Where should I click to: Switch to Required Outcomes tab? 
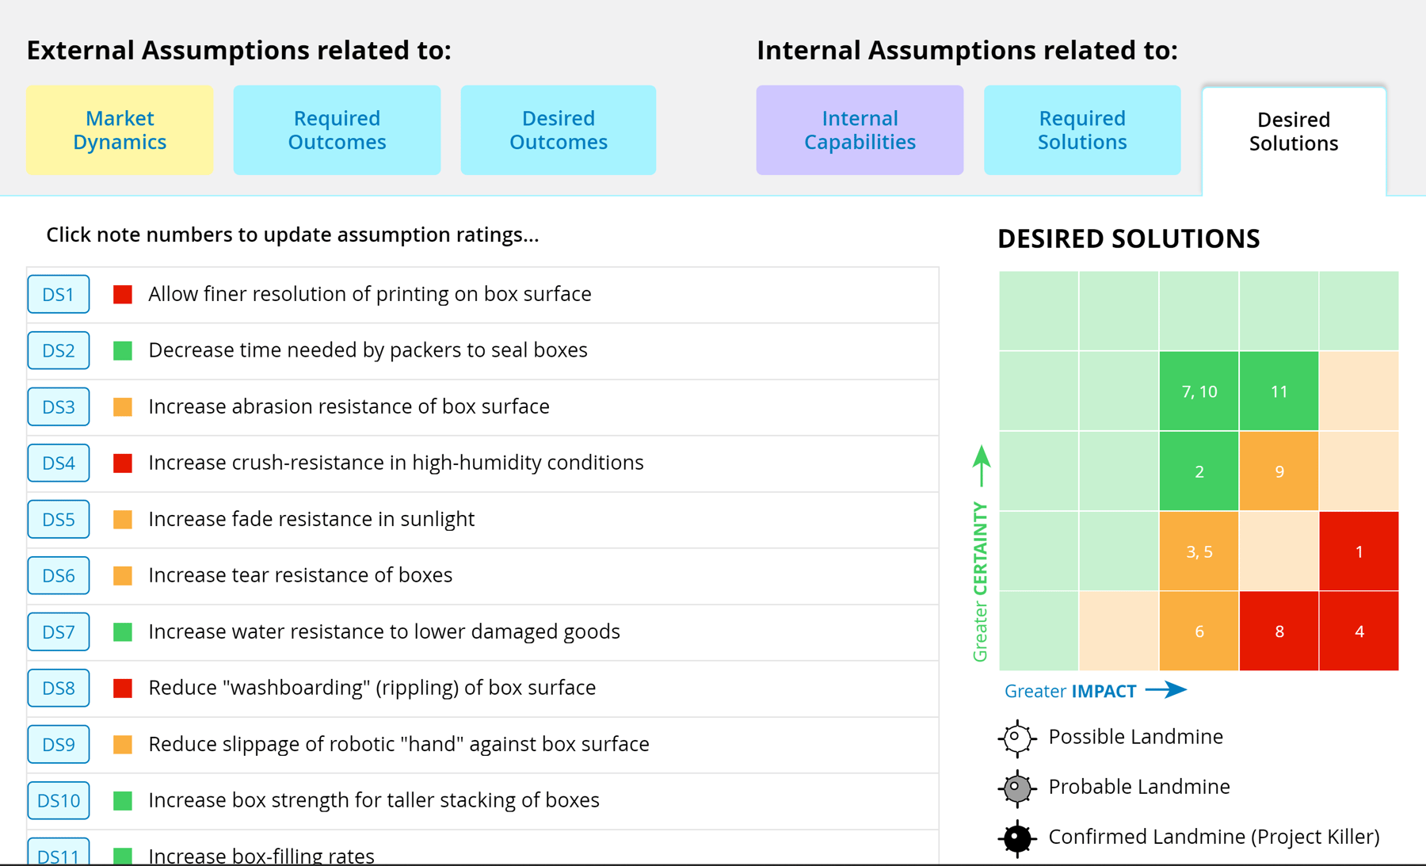click(x=337, y=130)
